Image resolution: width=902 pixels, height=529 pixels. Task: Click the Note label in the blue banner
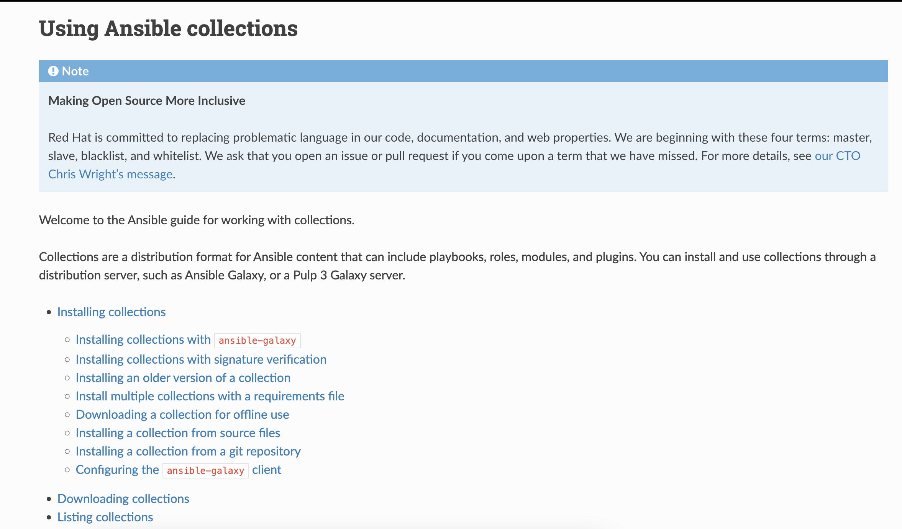pos(75,71)
